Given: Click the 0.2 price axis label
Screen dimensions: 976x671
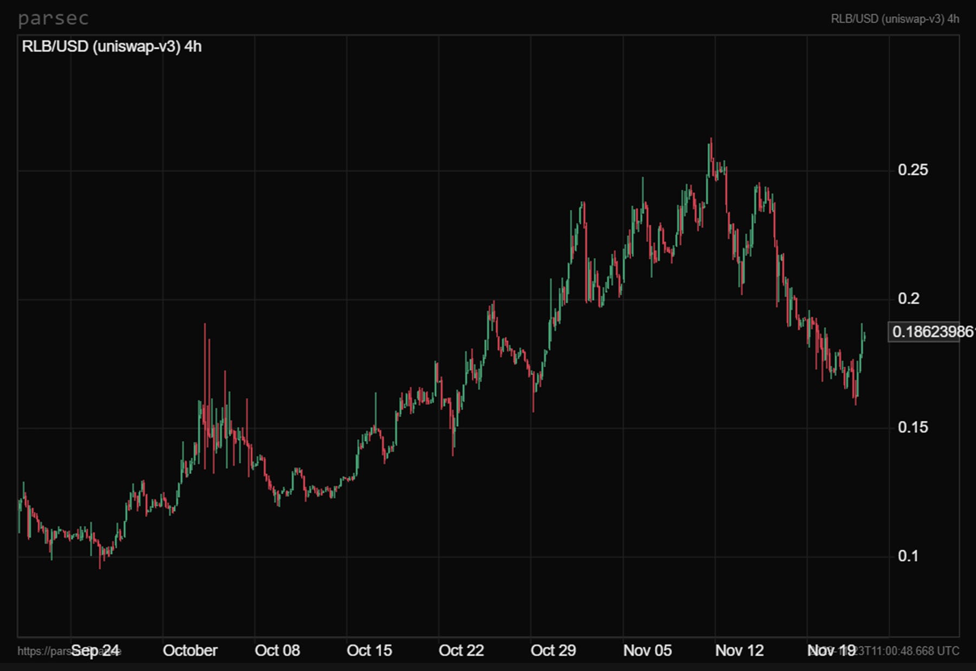Looking at the screenshot, I should pyautogui.click(x=908, y=298).
